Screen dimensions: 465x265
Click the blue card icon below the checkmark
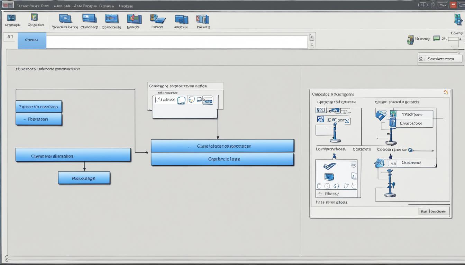point(329,177)
